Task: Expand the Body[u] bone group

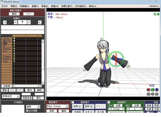Action: tap(2, 49)
